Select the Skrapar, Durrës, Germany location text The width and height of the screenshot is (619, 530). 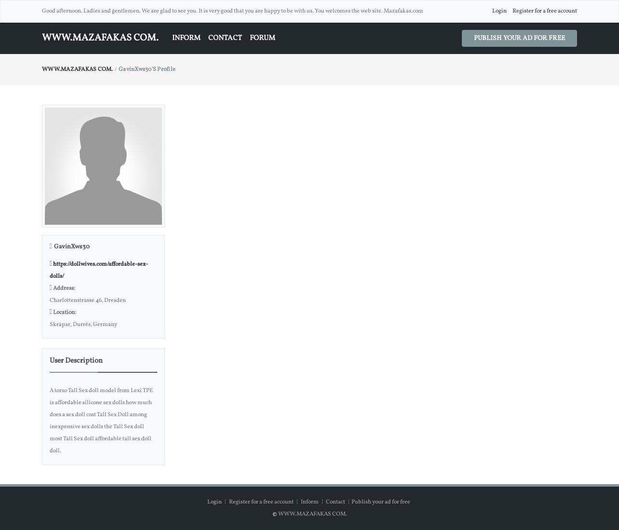(x=83, y=325)
